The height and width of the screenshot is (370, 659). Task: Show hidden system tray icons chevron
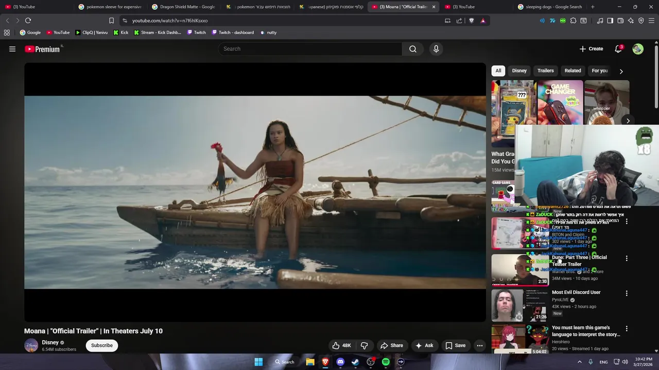[579, 362]
